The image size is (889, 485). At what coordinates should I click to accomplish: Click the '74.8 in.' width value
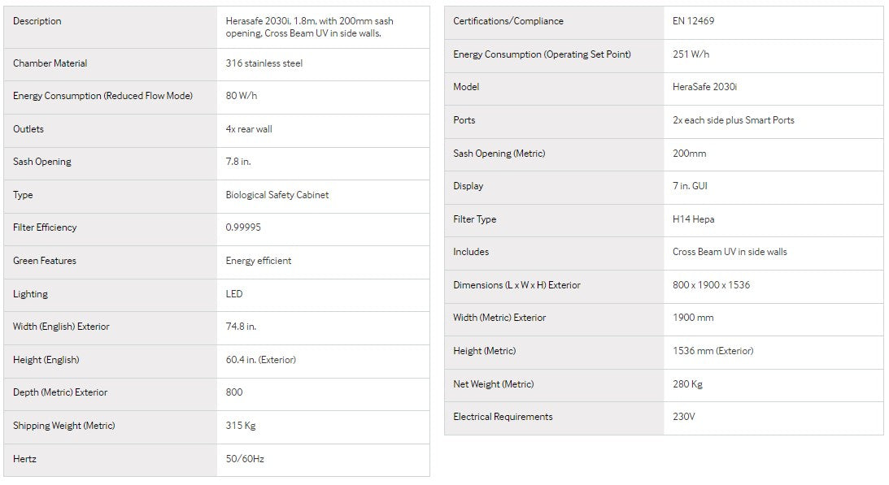(x=241, y=327)
